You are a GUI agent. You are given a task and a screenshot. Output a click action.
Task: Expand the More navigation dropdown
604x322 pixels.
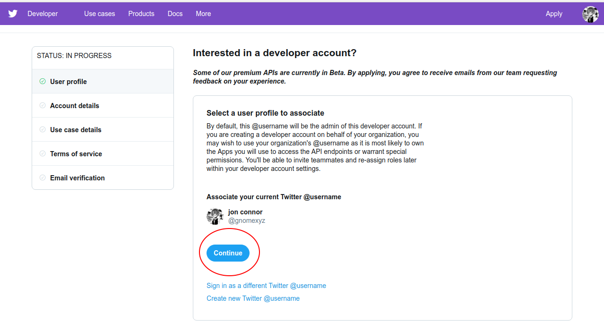tap(203, 14)
